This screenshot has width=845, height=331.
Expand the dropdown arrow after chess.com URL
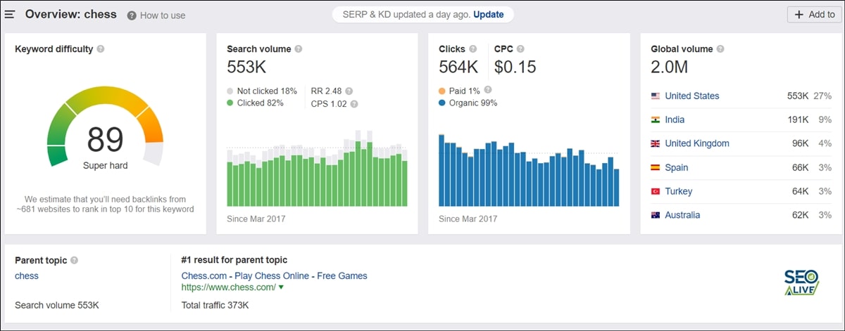[x=281, y=287]
